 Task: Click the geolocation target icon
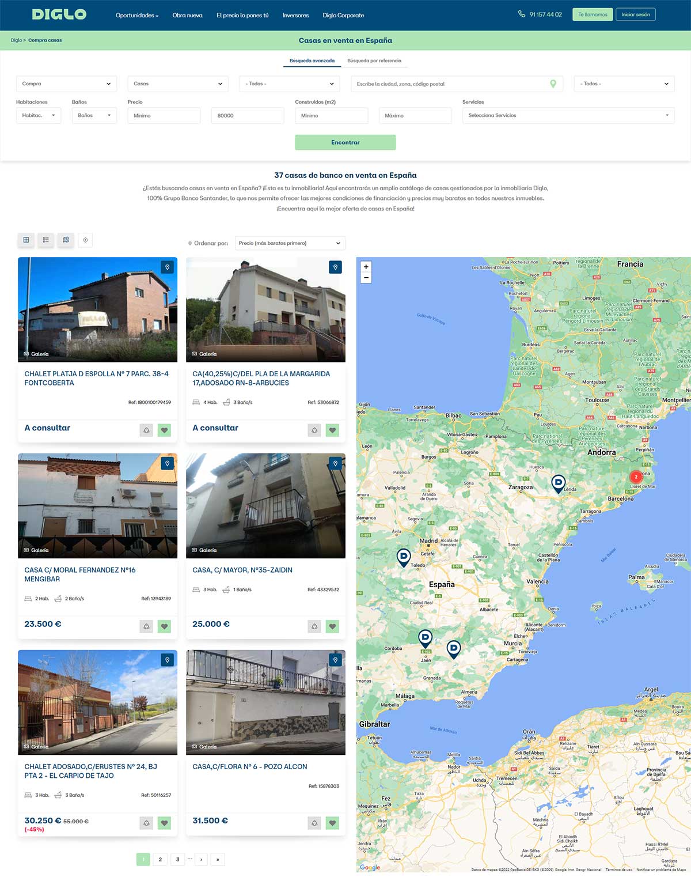click(x=85, y=240)
